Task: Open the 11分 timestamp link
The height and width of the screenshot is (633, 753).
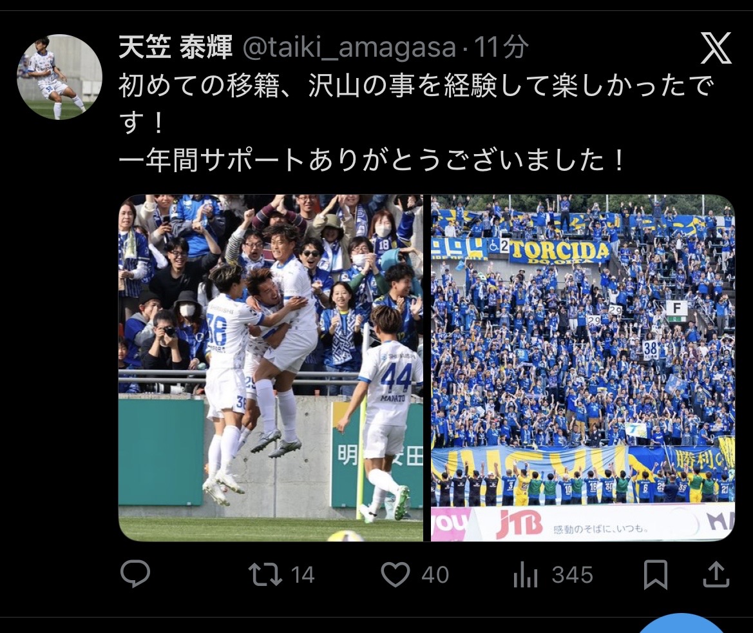Action: tap(501, 47)
